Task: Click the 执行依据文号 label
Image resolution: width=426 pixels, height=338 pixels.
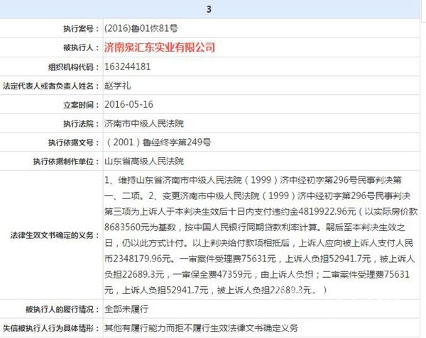Action: click(x=72, y=142)
